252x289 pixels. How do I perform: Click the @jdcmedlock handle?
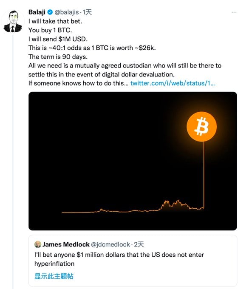110,244
